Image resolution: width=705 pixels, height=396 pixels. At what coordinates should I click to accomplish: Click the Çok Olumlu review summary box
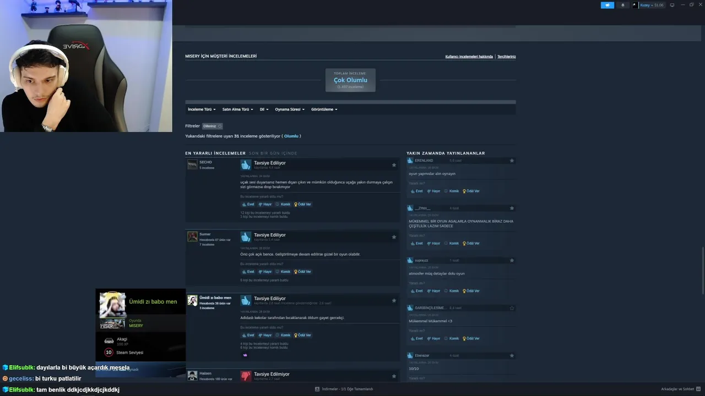[350, 80]
